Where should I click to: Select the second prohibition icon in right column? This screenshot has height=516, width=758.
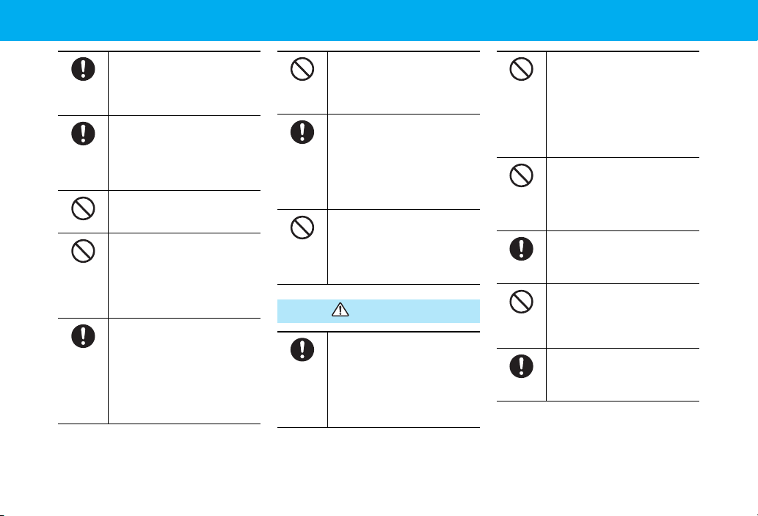pos(521,175)
